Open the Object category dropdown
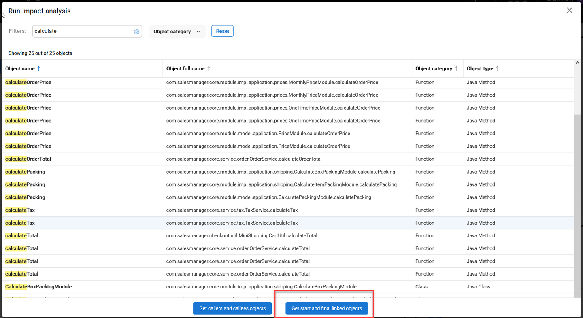This screenshot has width=583, height=318. 177,32
